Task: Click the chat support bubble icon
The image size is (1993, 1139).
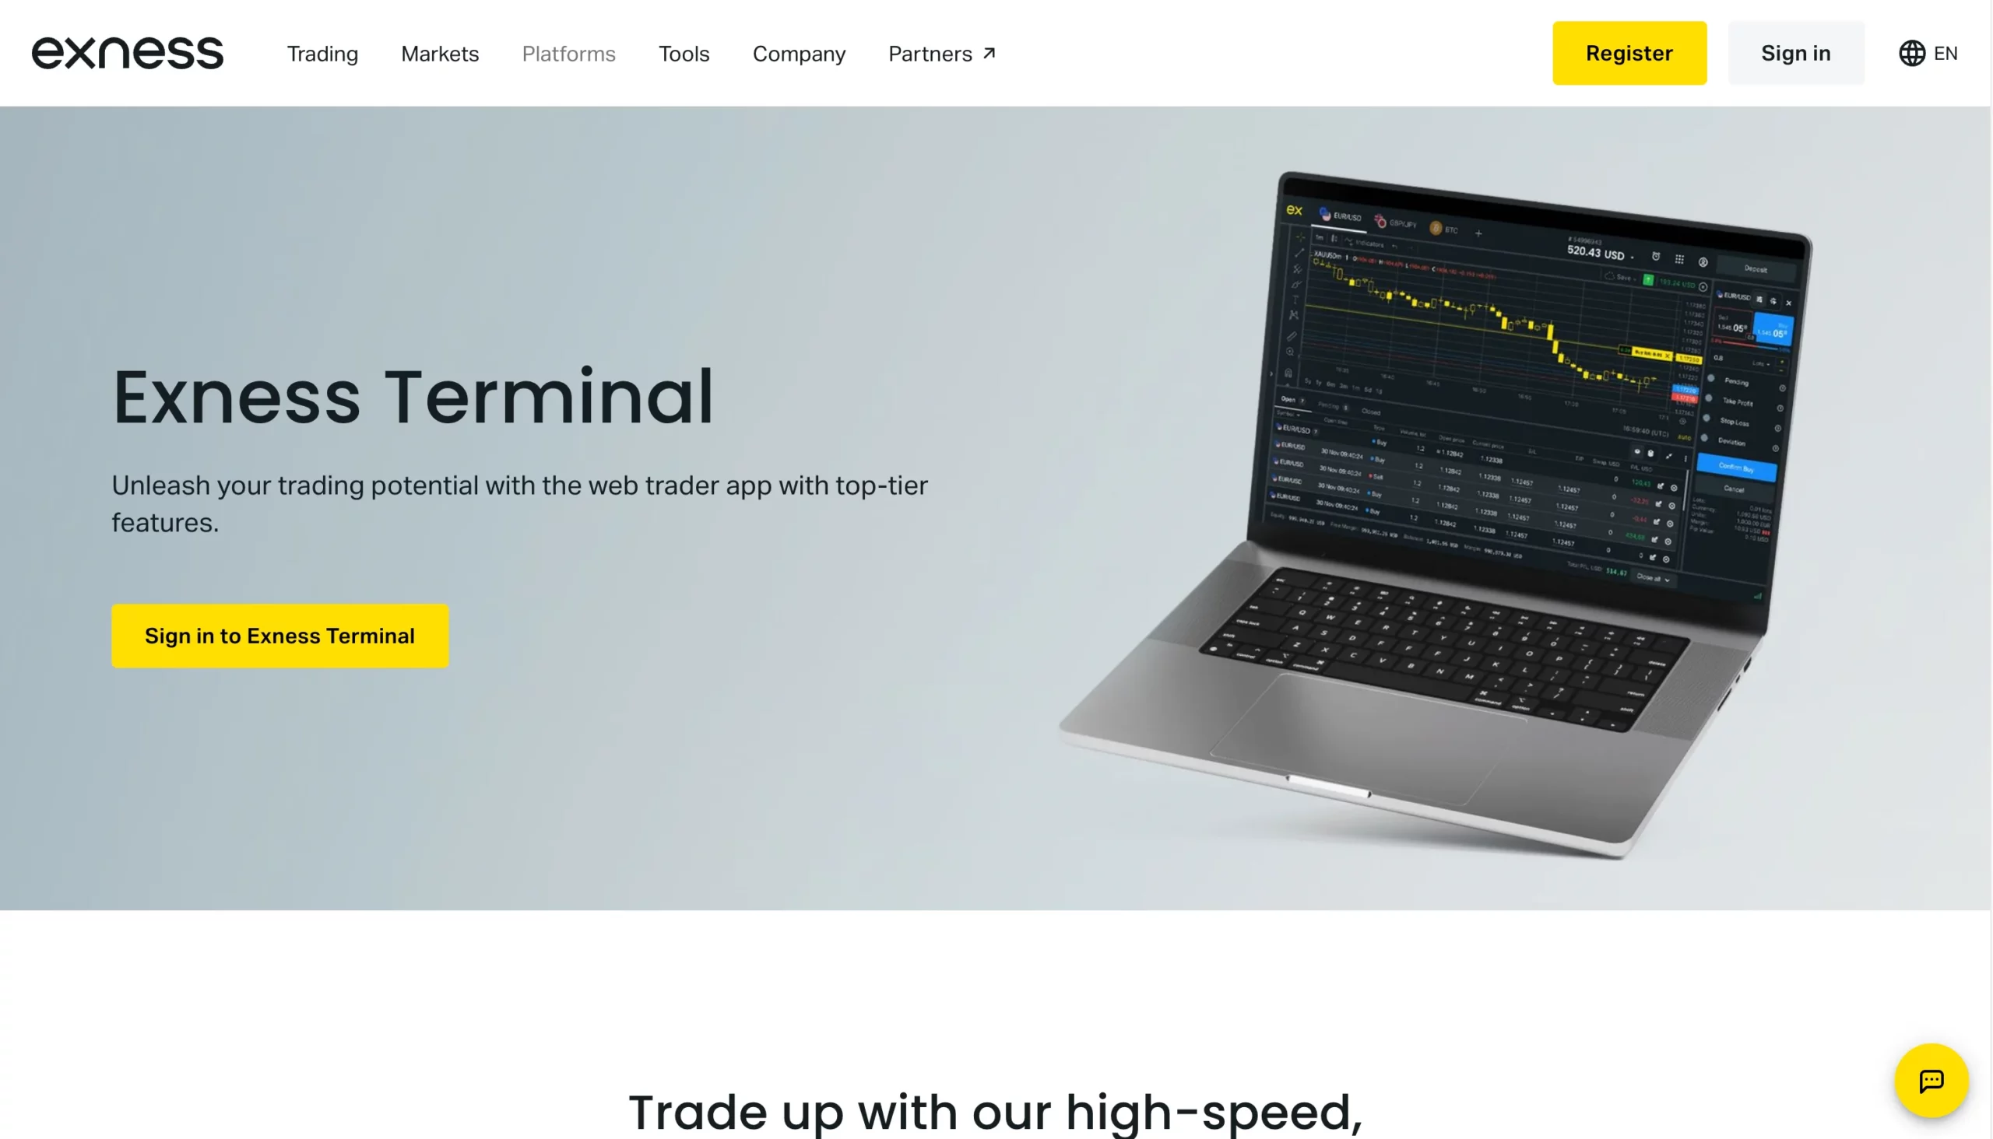Action: 1931,1080
